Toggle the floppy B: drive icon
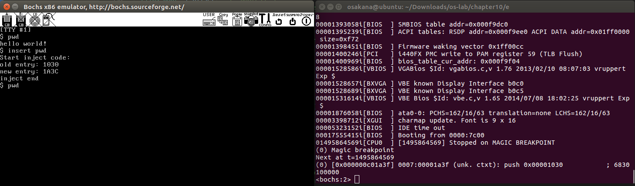This screenshot has height=186, width=635. [20, 20]
